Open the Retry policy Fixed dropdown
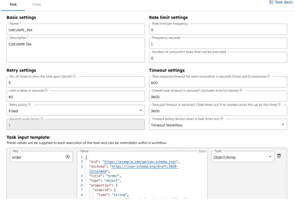This screenshot has width=295, height=204. (76, 111)
